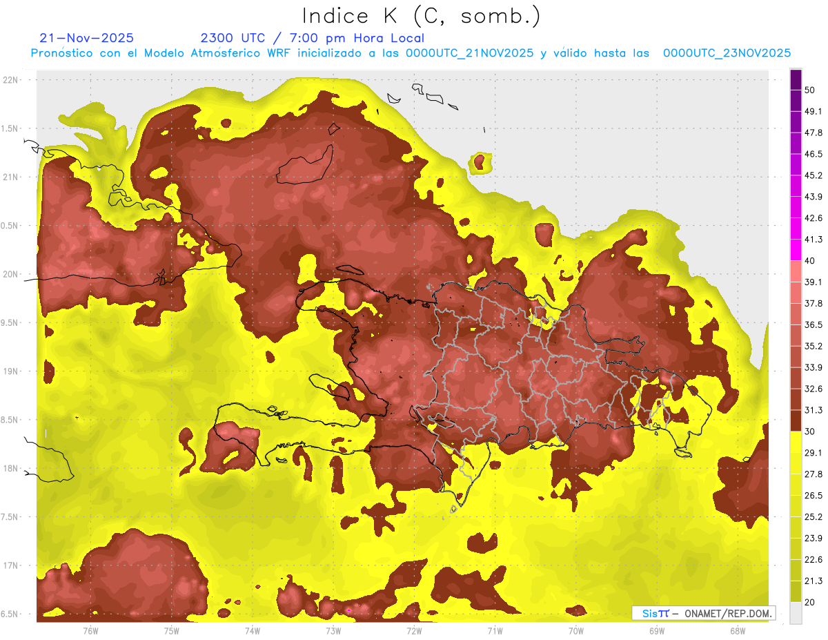
Task: Click the title "Indice K (C, somb.)"
Action: pyautogui.click(x=422, y=17)
